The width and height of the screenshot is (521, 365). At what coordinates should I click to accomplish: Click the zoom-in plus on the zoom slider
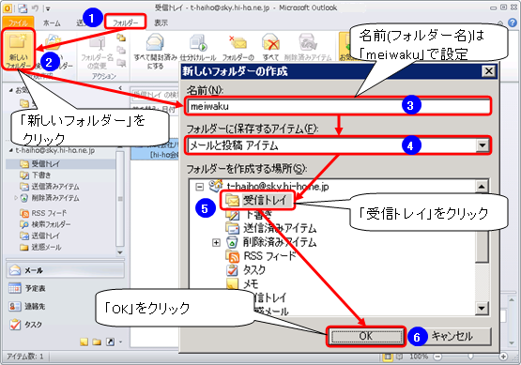point(503,357)
